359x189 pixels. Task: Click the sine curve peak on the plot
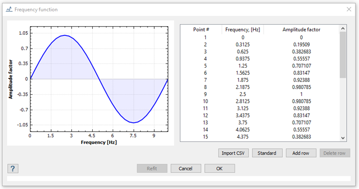65,35
